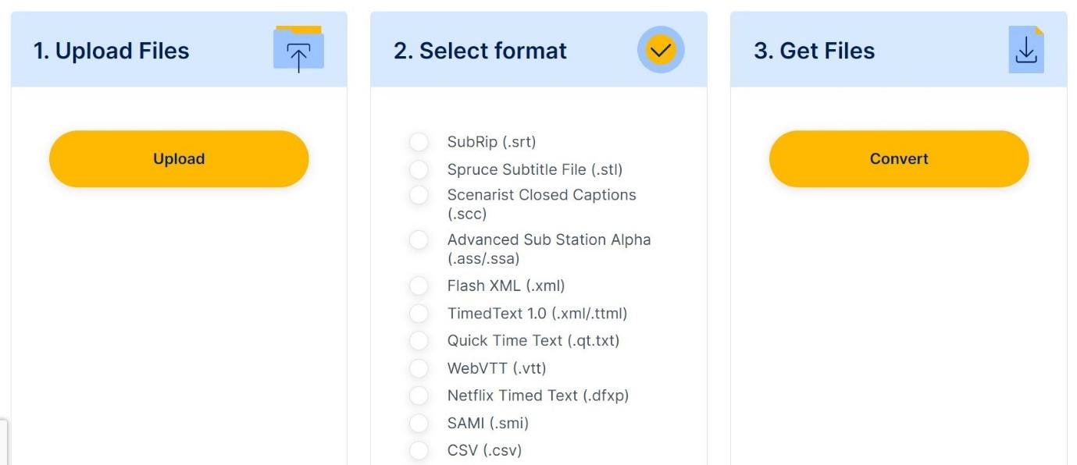Choose TimedText 1.0 (.xml/.ttml) radio button

coord(419,314)
